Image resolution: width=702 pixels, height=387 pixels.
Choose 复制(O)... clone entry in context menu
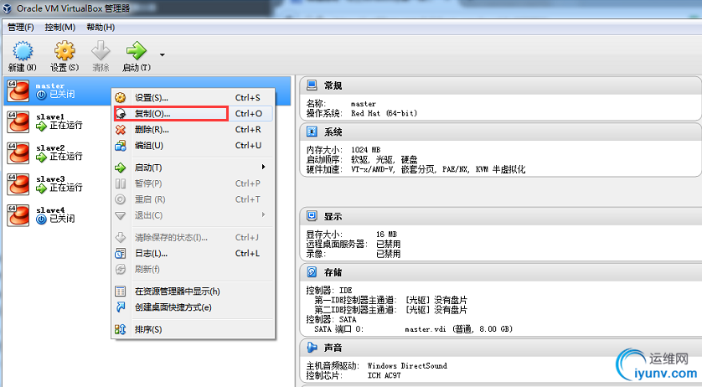pyautogui.click(x=193, y=114)
